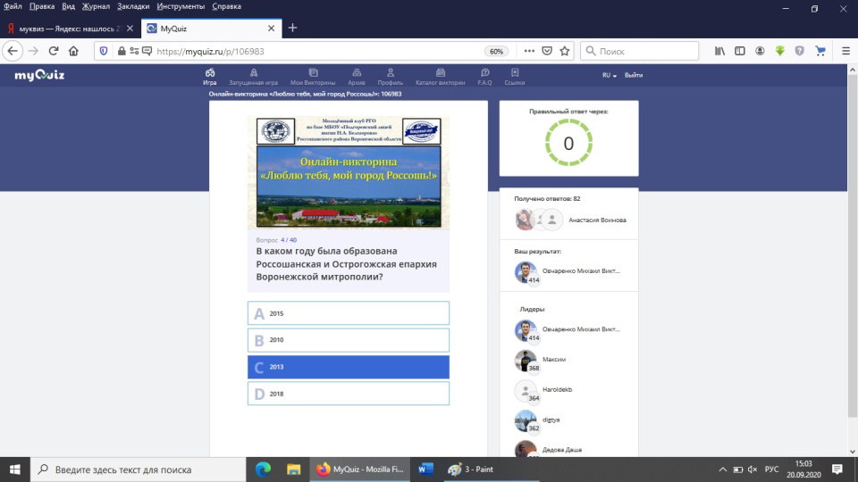Image resolution: width=858 pixels, height=482 pixels.
Task: Open the Справка menu
Action: tap(226, 6)
